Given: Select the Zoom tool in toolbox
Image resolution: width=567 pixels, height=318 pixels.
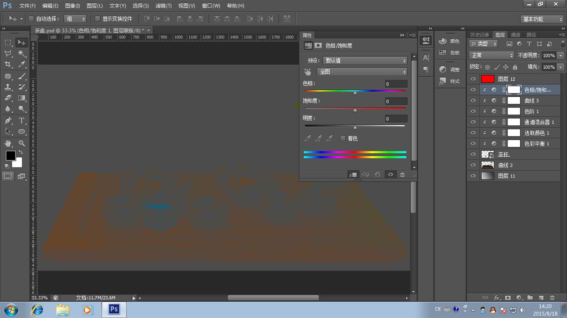Looking at the screenshot, I should click(22, 143).
